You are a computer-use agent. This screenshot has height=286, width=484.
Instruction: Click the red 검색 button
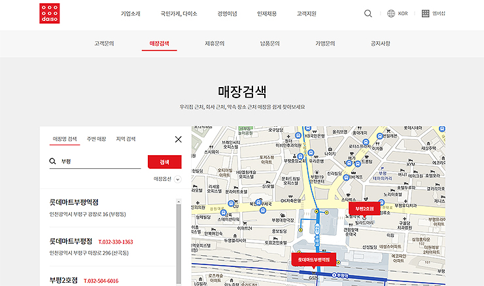point(165,162)
